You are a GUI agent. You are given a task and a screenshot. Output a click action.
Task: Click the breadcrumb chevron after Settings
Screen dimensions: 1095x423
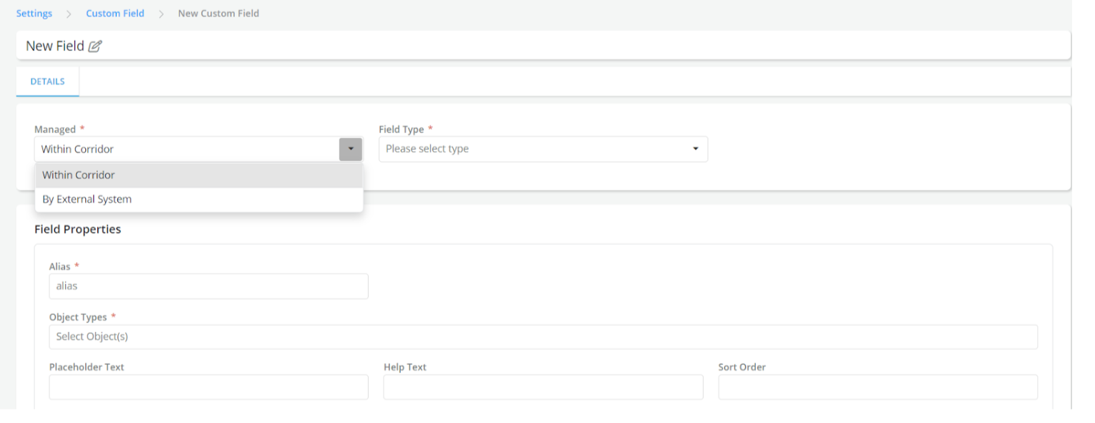(69, 14)
